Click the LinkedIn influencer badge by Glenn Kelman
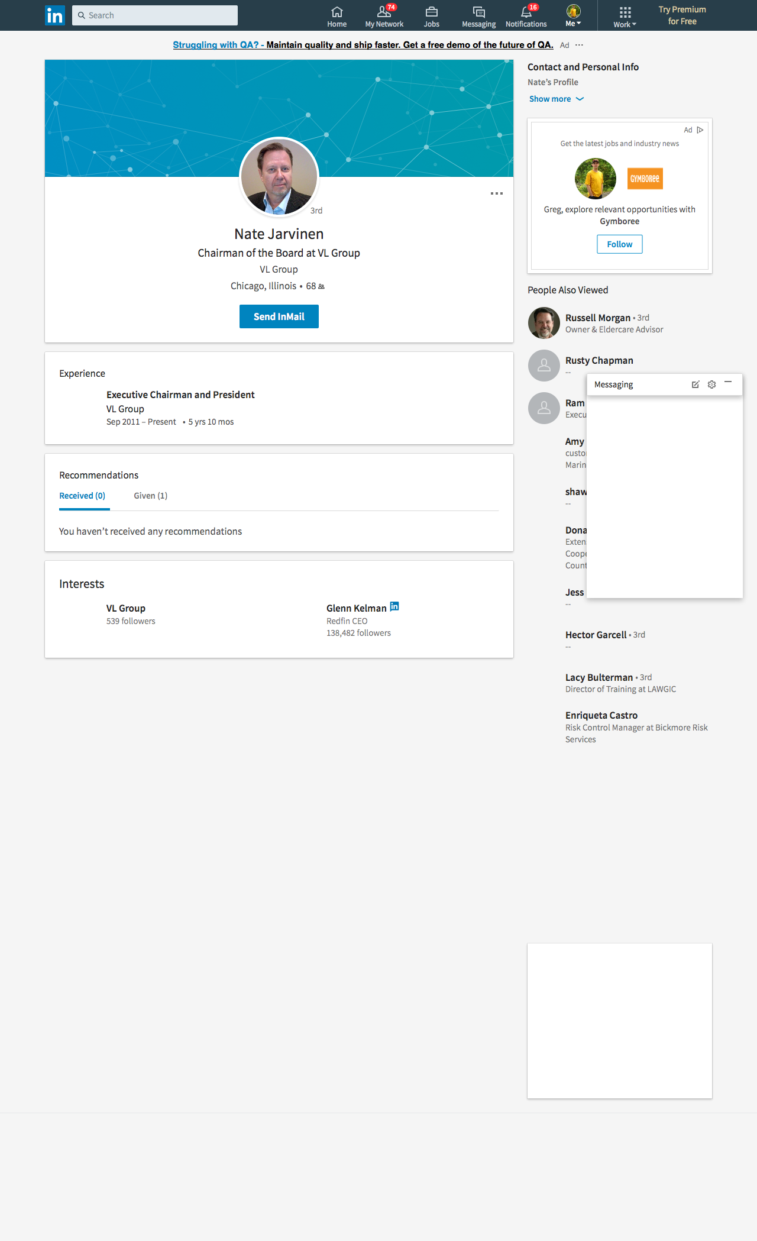 394,606
